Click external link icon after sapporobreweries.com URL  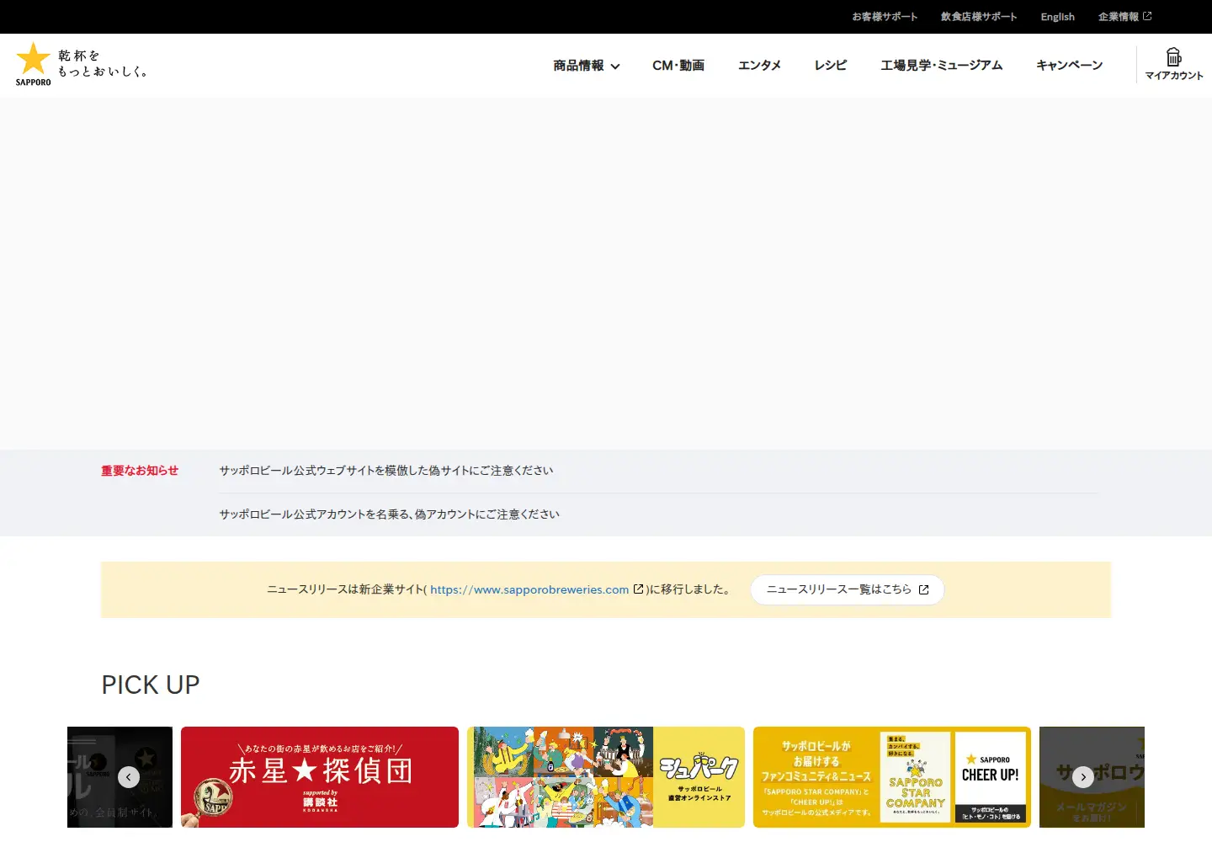tap(638, 589)
